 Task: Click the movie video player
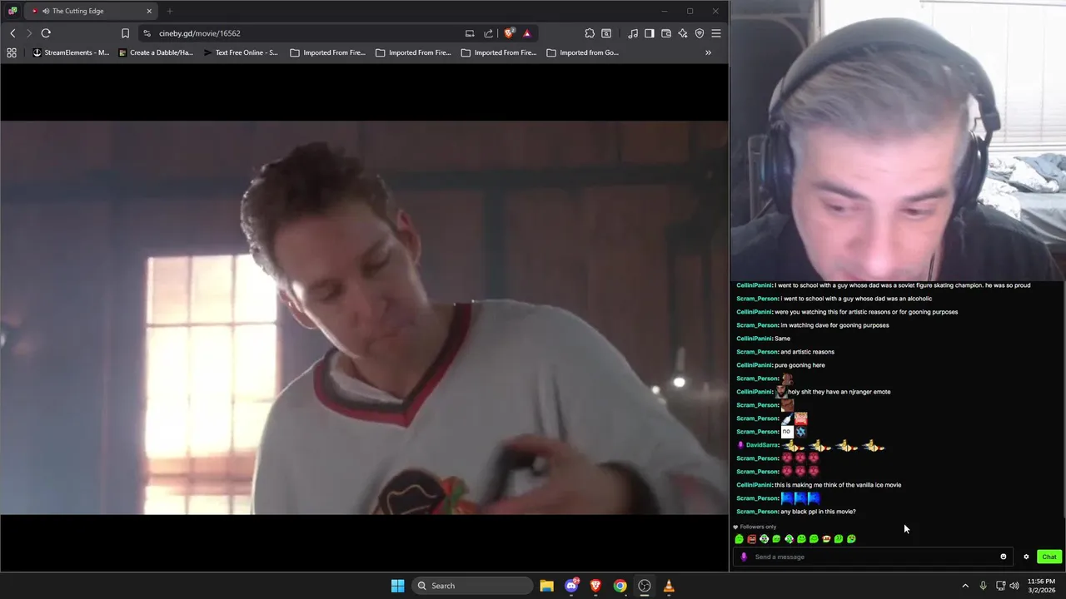click(364, 318)
